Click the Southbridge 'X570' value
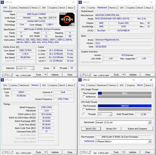Viewport: 156px width, 155px height. point(123,26)
